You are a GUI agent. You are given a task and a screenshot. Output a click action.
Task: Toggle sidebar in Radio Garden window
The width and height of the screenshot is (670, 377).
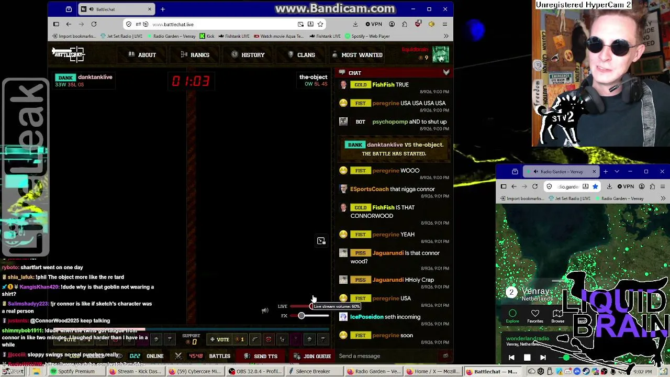(x=504, y=186)
